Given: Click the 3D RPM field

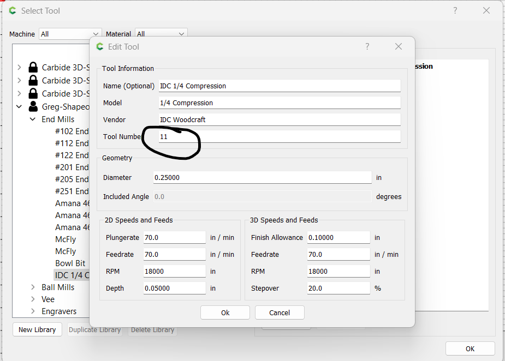Looking at the screenshot, I should pyautogui.click(x=338, y=271).
